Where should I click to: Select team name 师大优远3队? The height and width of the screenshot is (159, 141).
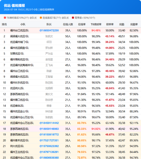[17, 146]
